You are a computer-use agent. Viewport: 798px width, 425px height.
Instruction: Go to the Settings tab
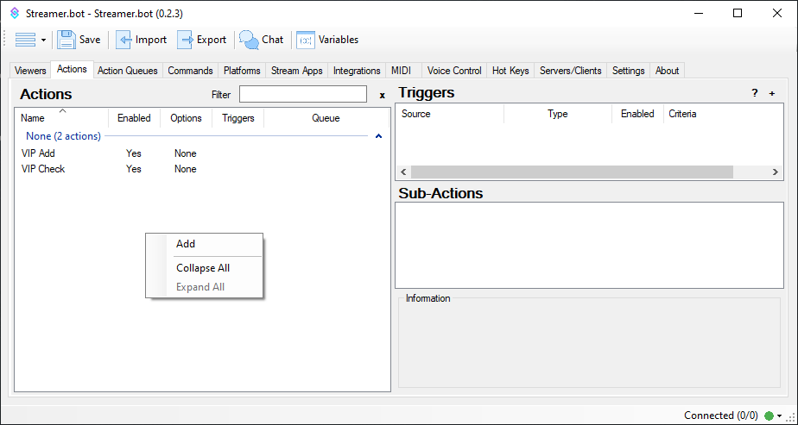[629, 71]
